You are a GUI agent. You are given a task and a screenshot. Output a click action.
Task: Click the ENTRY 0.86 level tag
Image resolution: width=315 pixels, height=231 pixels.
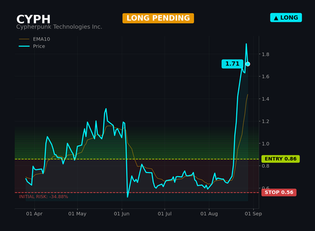tap(280, 159)
